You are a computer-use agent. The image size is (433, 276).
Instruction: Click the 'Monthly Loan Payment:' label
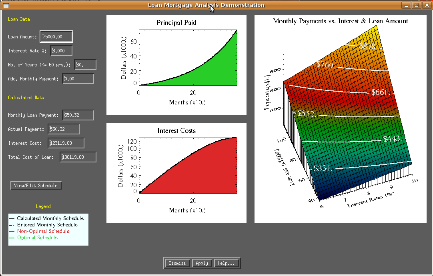coord(33,115)
